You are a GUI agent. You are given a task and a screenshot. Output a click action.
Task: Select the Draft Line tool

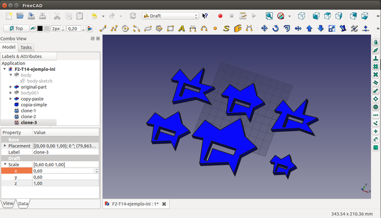coord(102,28)
